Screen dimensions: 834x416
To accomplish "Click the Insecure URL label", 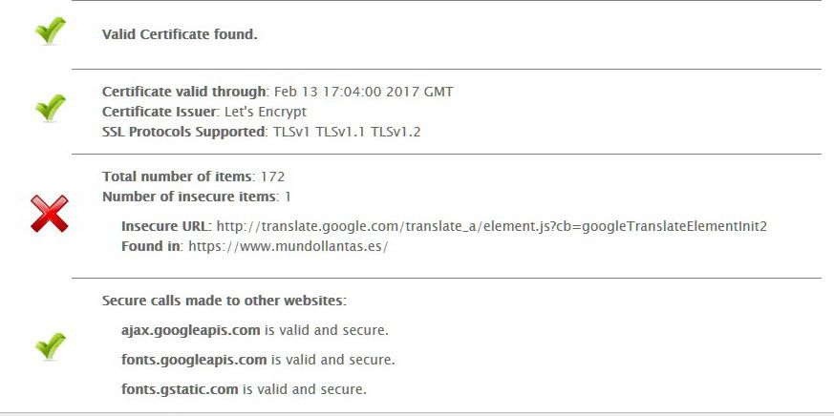I will pos(166,226).
